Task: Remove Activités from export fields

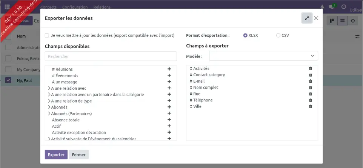Action: tap(311, 68)
